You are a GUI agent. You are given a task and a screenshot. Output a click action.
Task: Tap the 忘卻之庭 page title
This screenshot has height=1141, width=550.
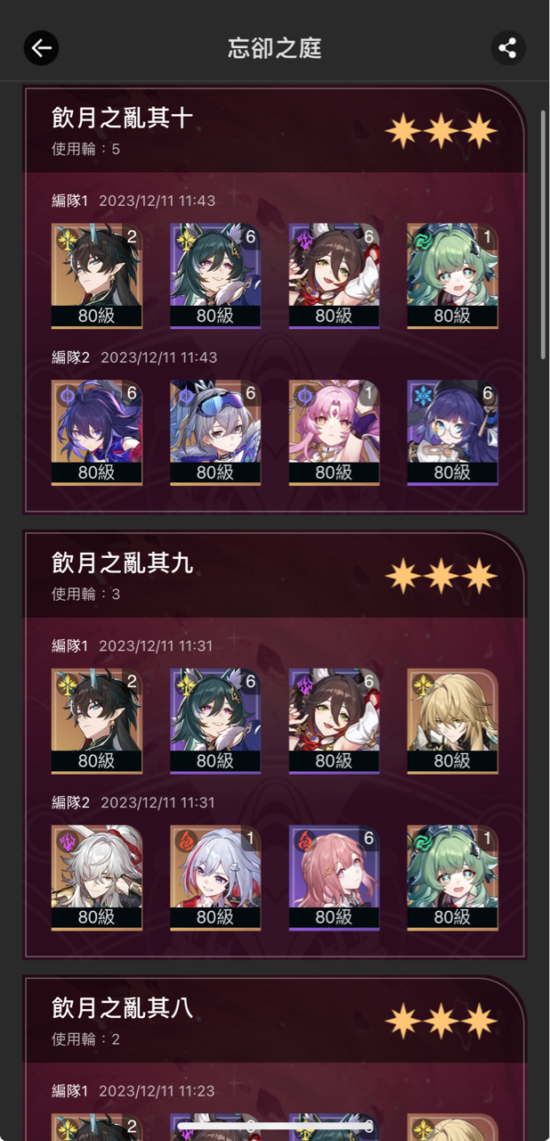pyautogui.click(x=274, y=48)
